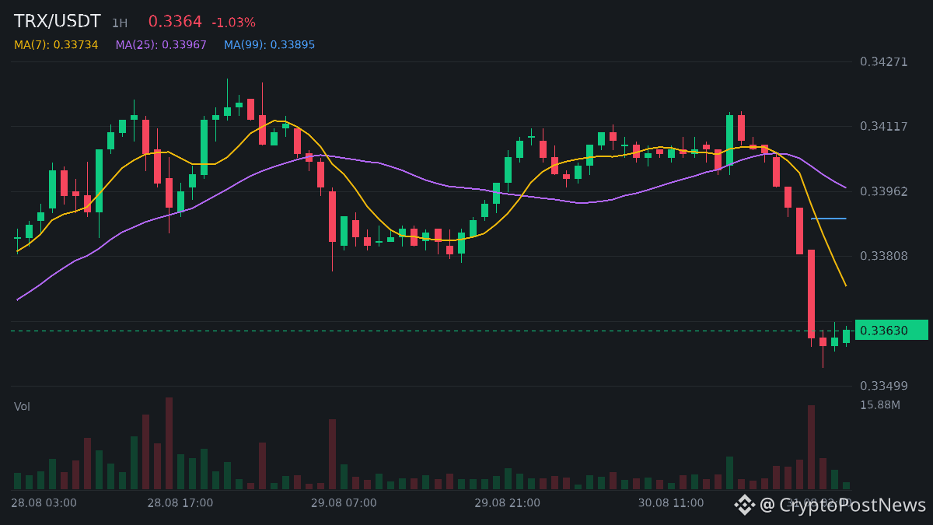Image resolution: width=933 pixels, height=525 pixels.
Task: Click the 0.33499 price axis label
Action: [884, 386]
